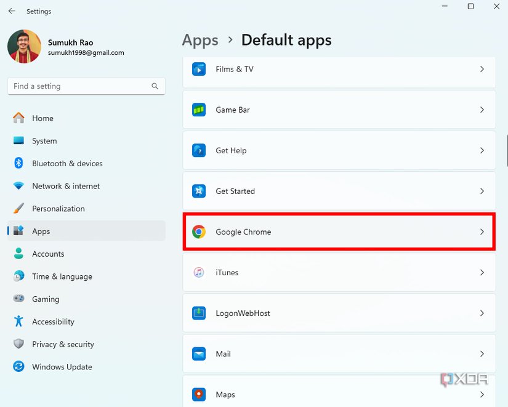Click the Sumukh Rao profile picture
This screenshot has height=407, width=508.
(23, 47)
